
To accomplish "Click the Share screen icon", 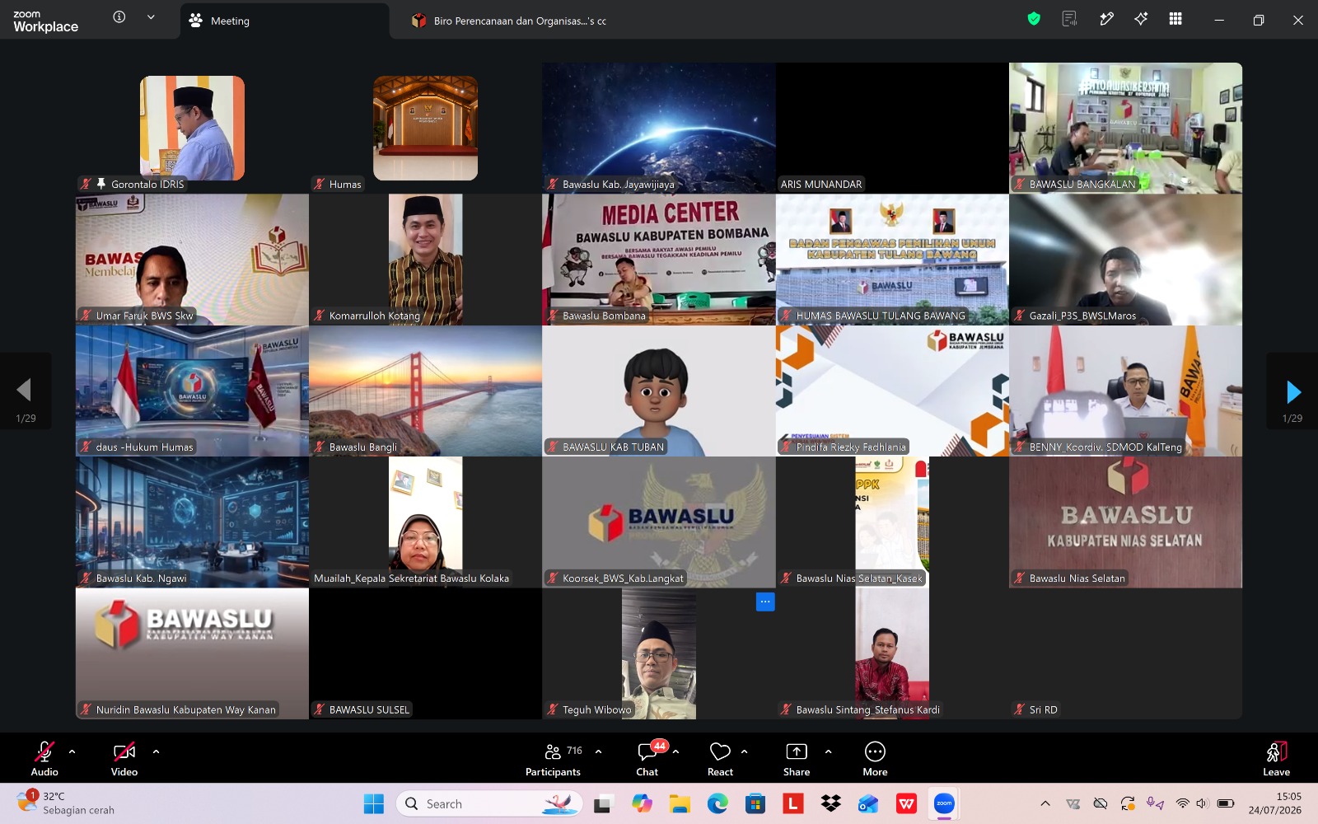I will 797,751.
